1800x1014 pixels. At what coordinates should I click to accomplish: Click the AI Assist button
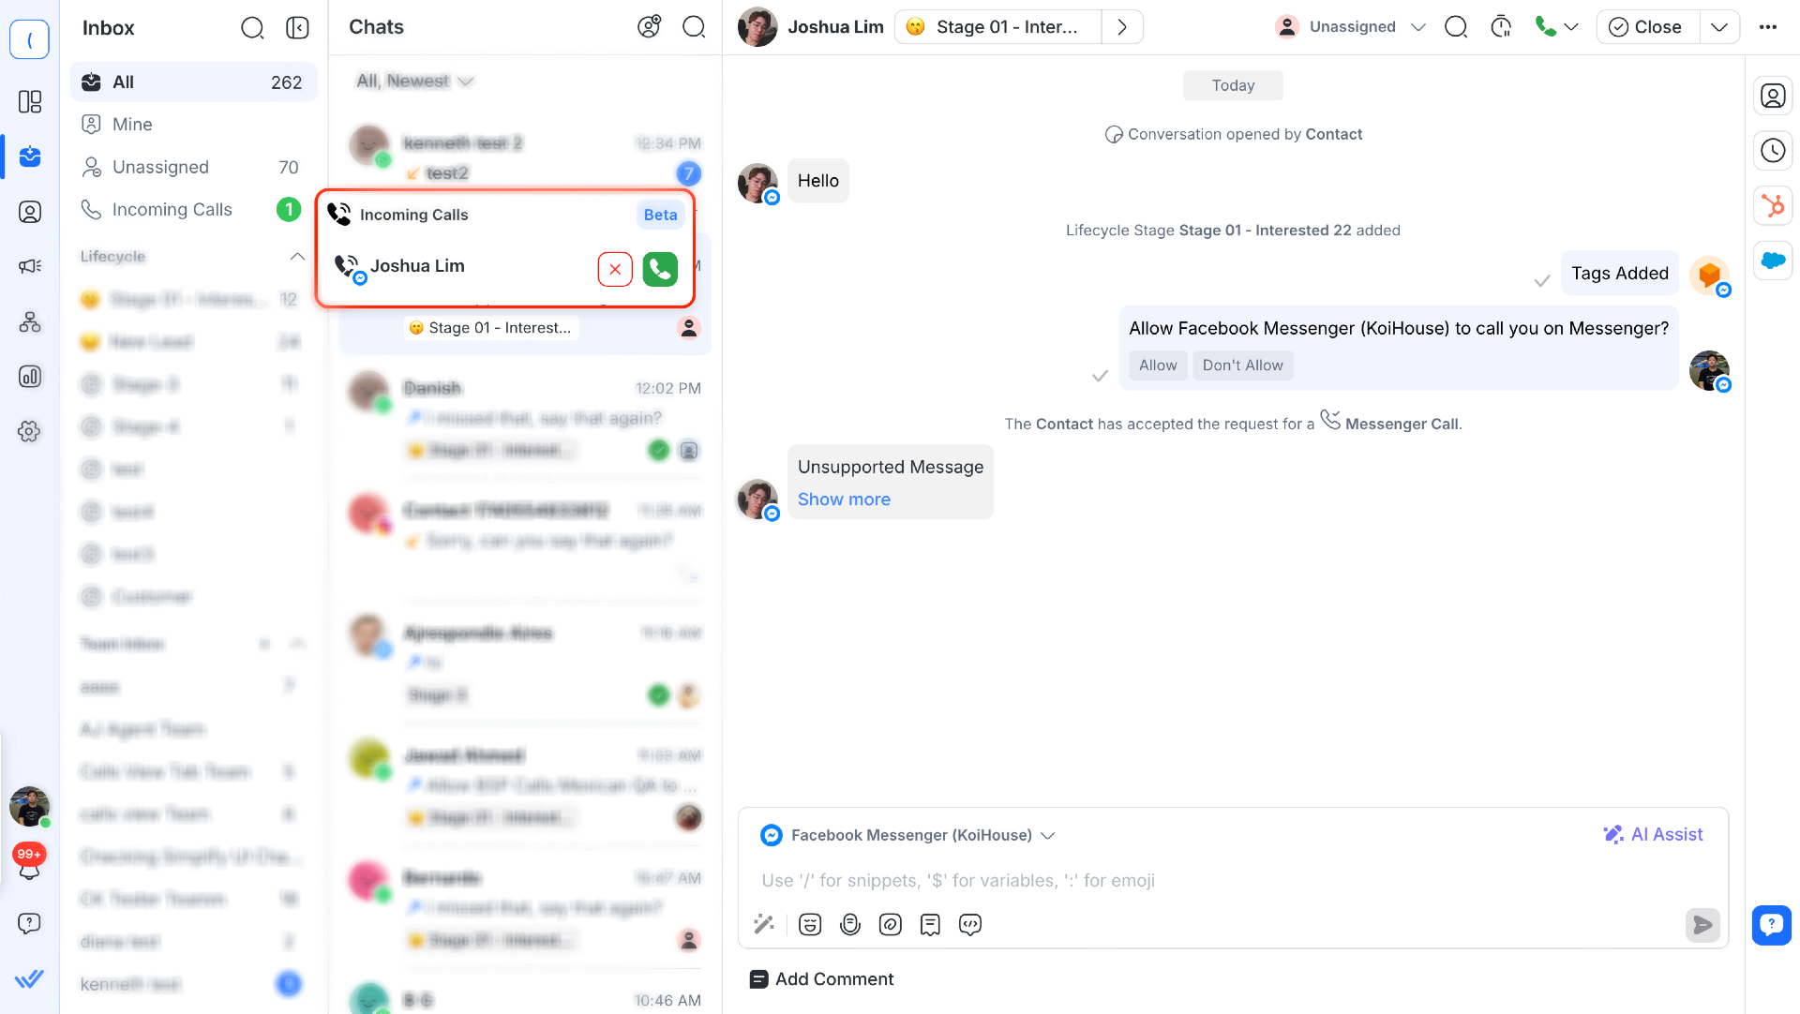coord(1653,834)
